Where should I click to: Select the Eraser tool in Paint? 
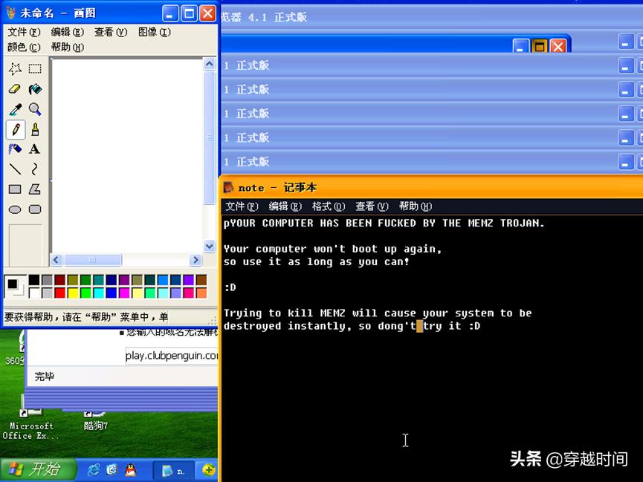pyautogui.click(x=14, y=89)
